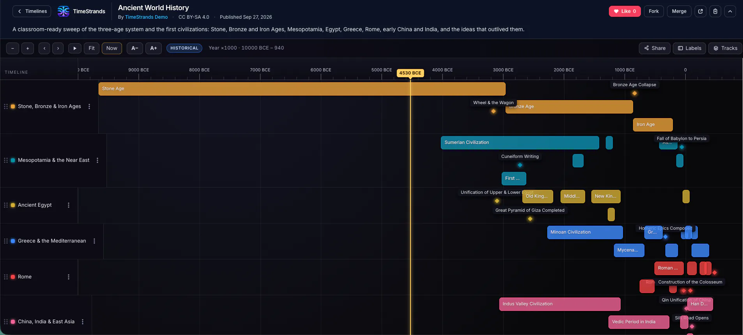Open the TimeStrands Demo author link
The image size is (743, 335).
coord(146,17)
